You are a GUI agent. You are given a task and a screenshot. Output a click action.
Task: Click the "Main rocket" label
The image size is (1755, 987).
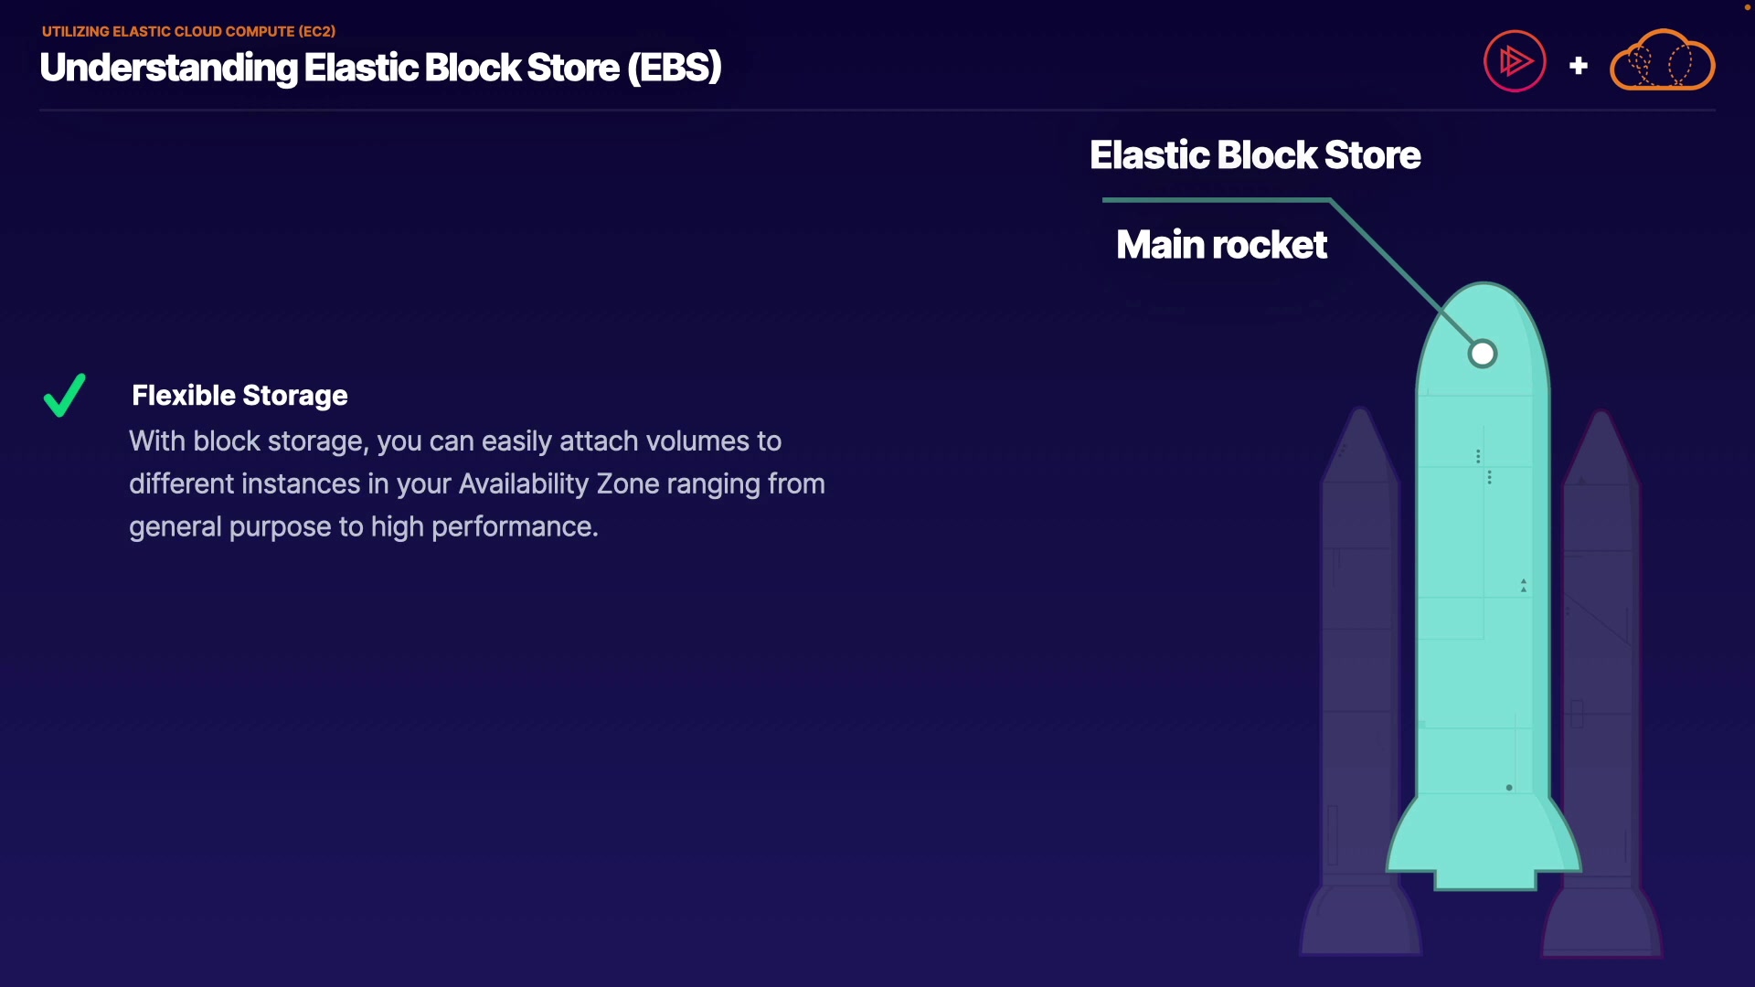[1221, 245]
